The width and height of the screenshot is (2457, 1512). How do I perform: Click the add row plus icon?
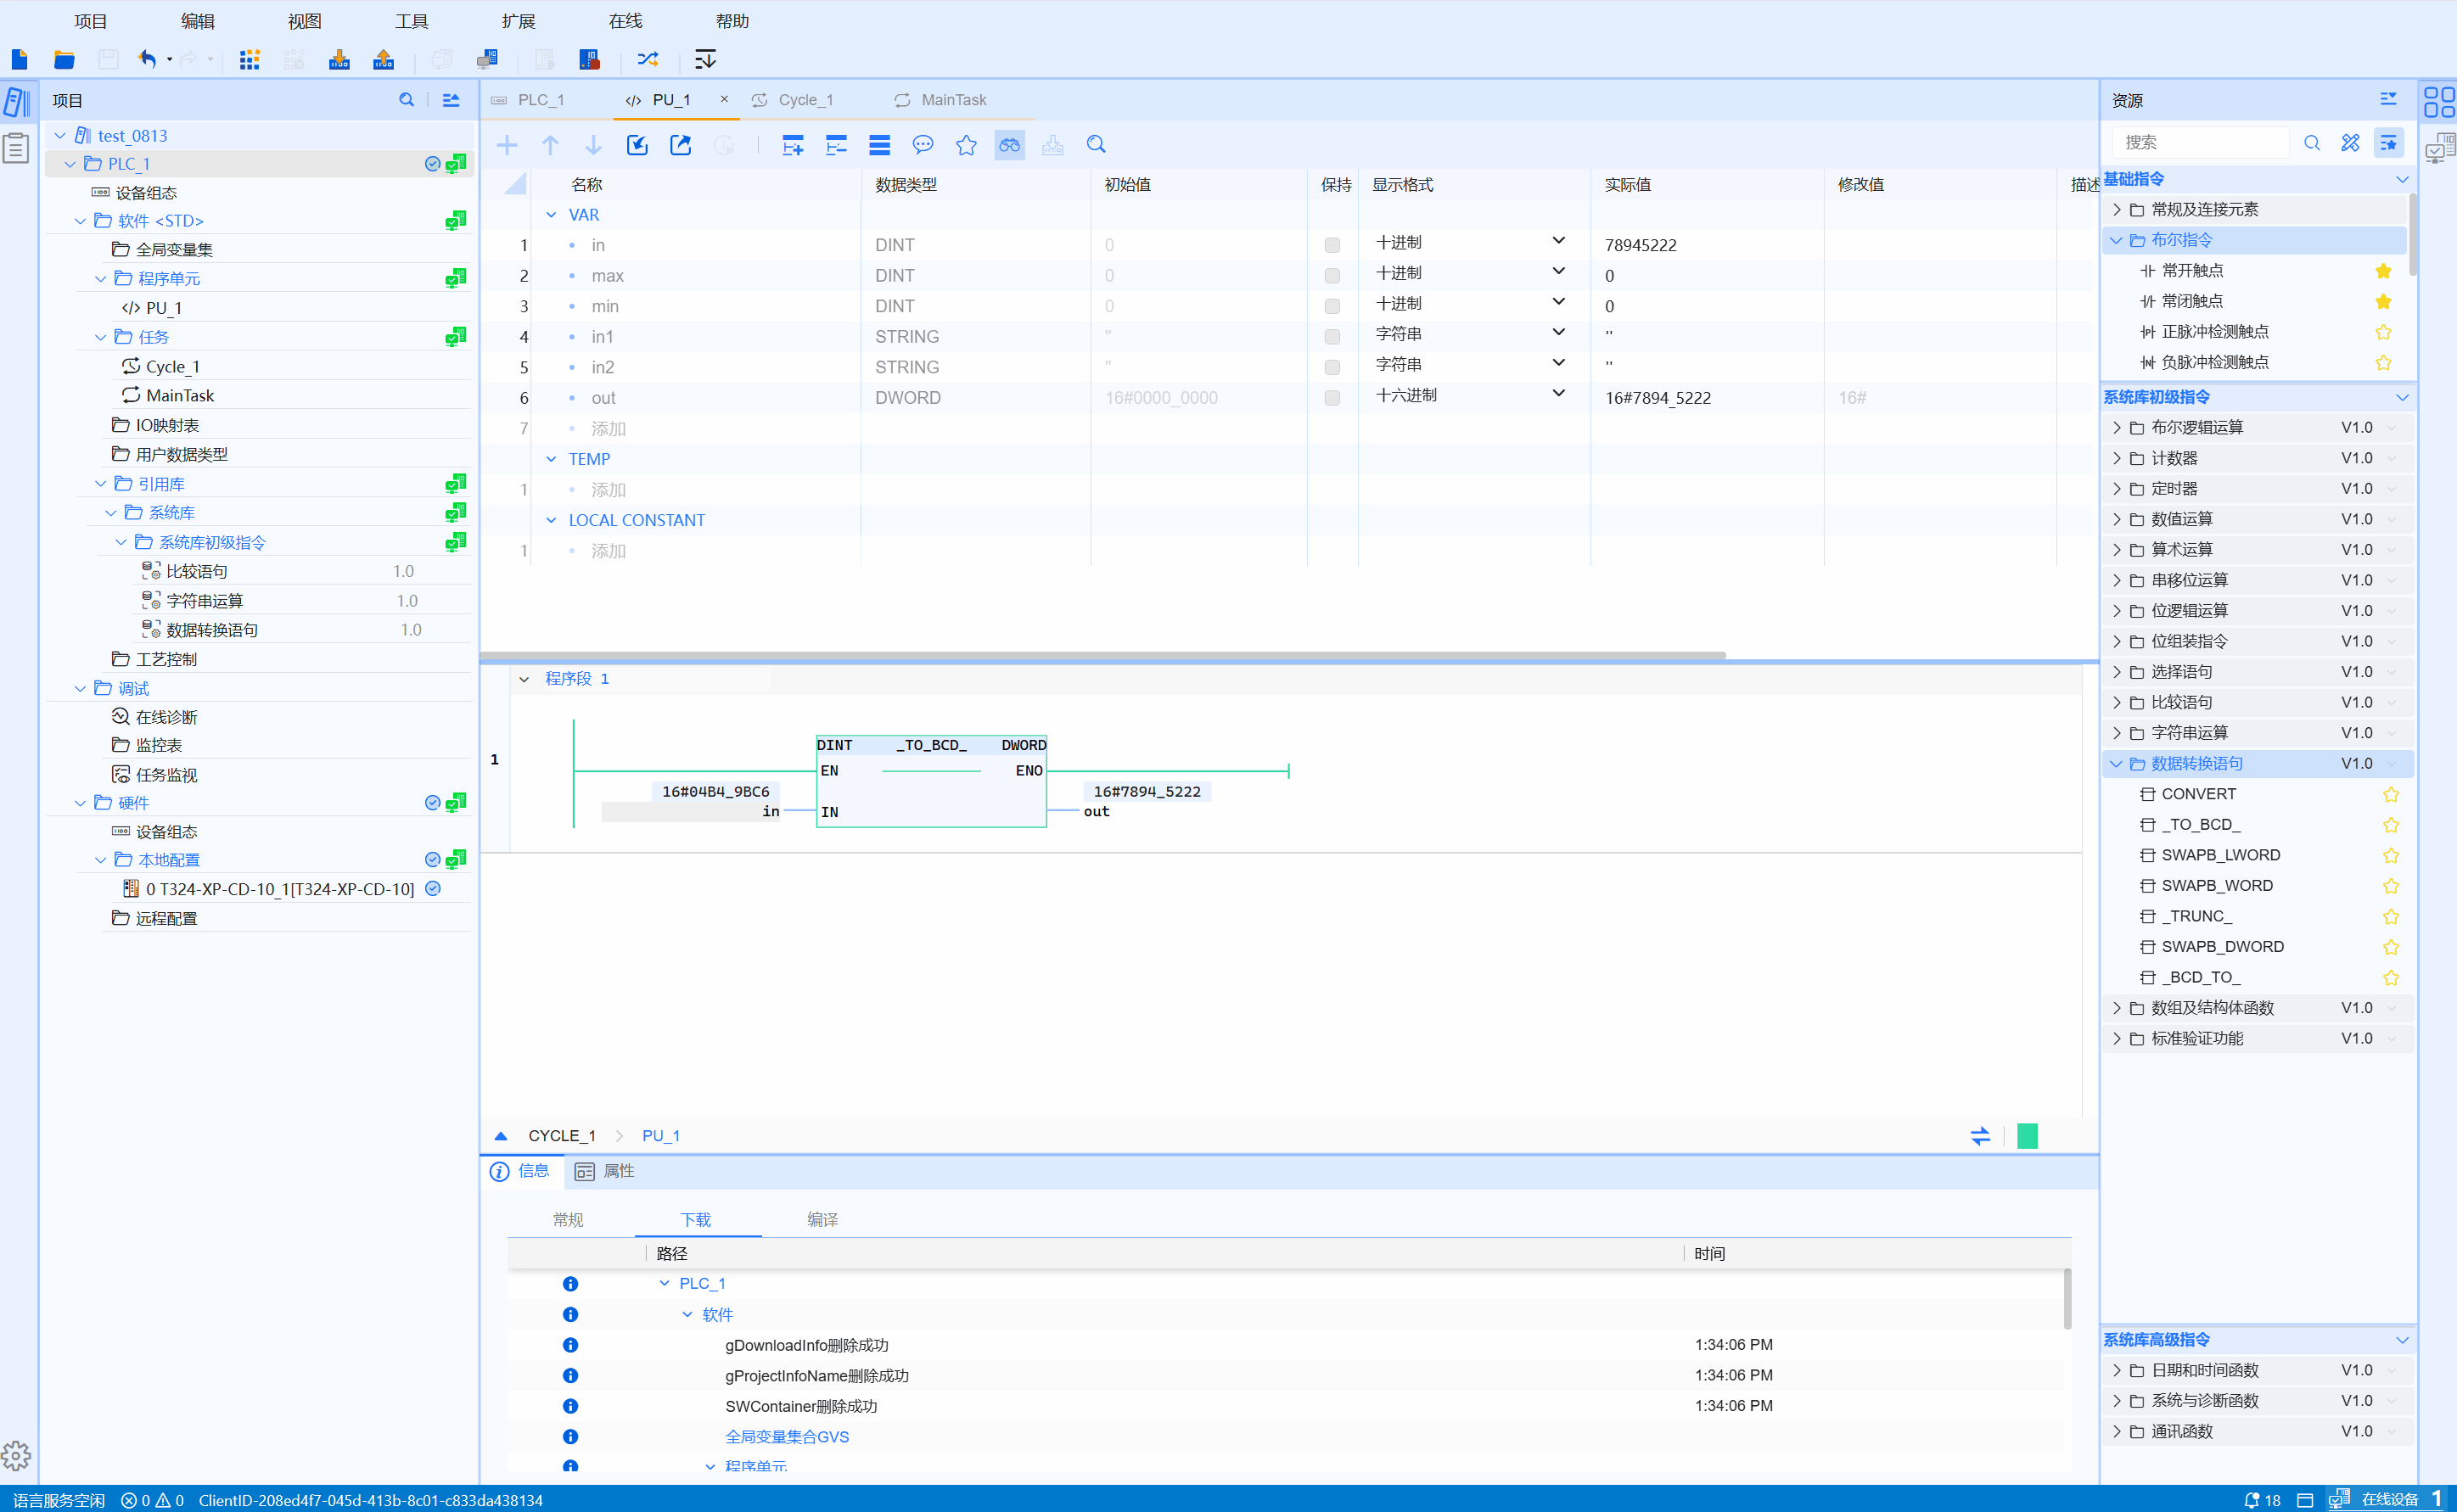click(507, 145)
